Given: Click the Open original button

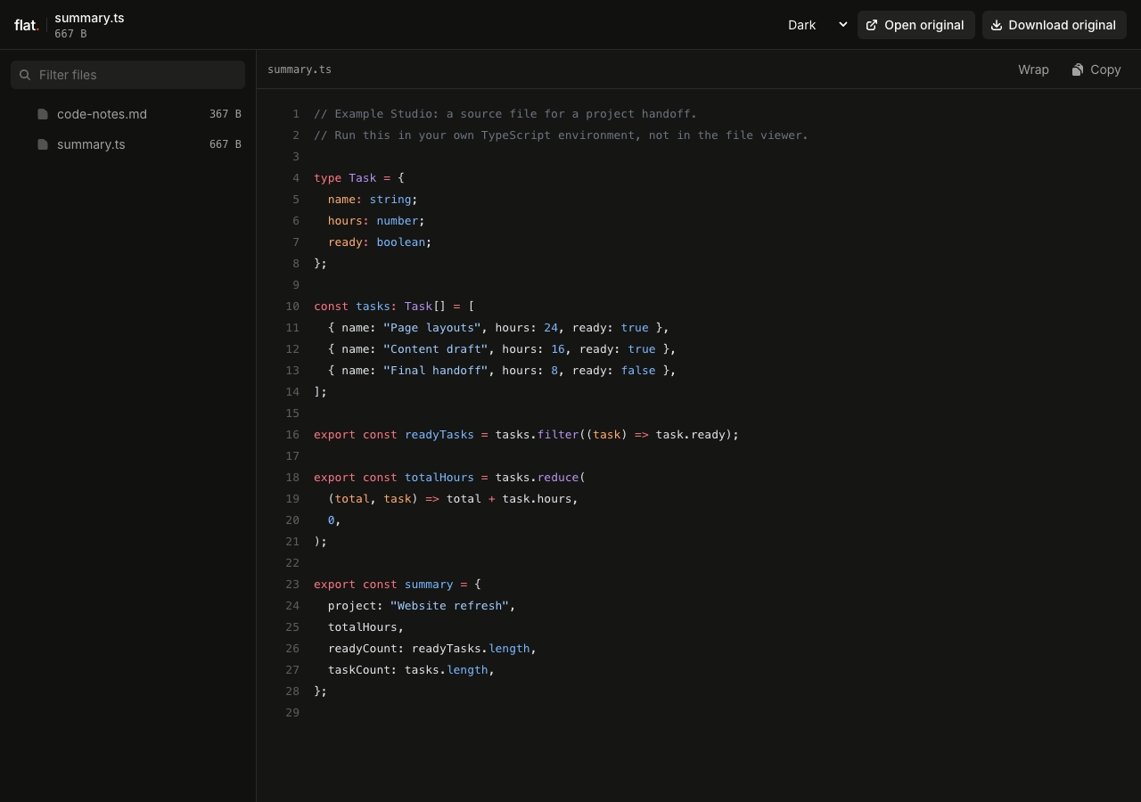Looking at the screenshot, I should [x=916, y=25].
